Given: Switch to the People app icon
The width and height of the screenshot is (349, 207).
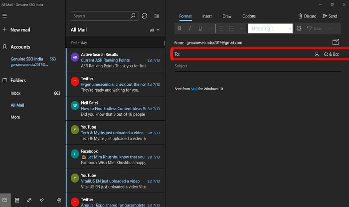Looking at the screenshot, I should (x=29, y=200).
